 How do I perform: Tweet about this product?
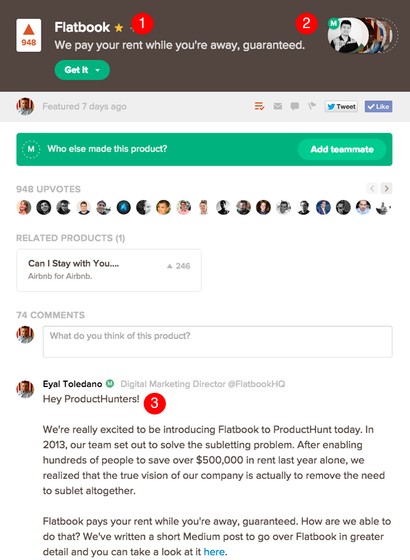pos(341,106)
